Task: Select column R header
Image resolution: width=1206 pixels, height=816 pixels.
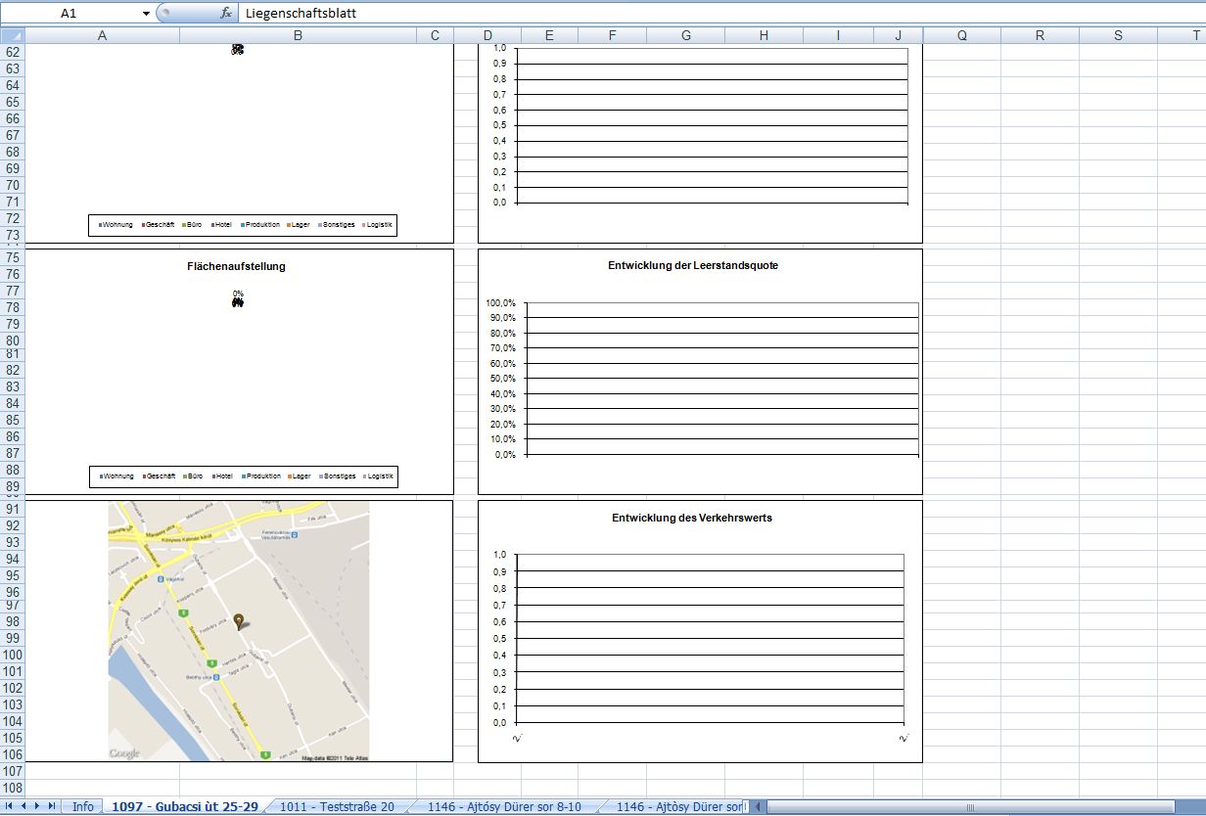Action: pyautogui.click(x=1040, y=35)
